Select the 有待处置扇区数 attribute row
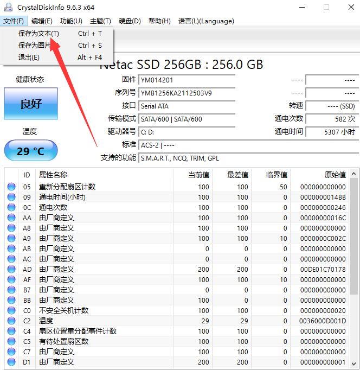This screenshot has width=360, height=370. pyautogui.click(x=177, y=341)
